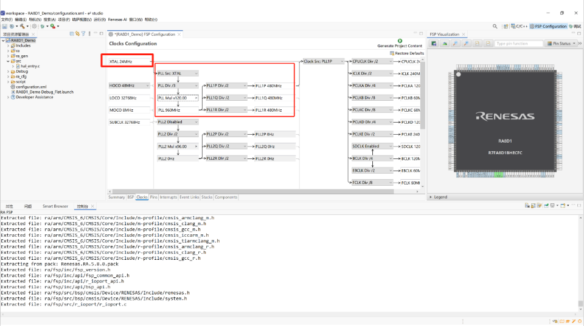Open Clock Src: PLL1P dropdown
The height and width of the screenshot is (326, 584).
point(324,61)
